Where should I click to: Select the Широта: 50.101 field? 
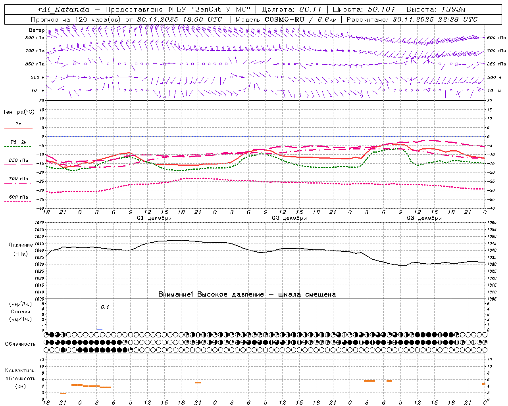pyautogui.click(x=364, y=10)
